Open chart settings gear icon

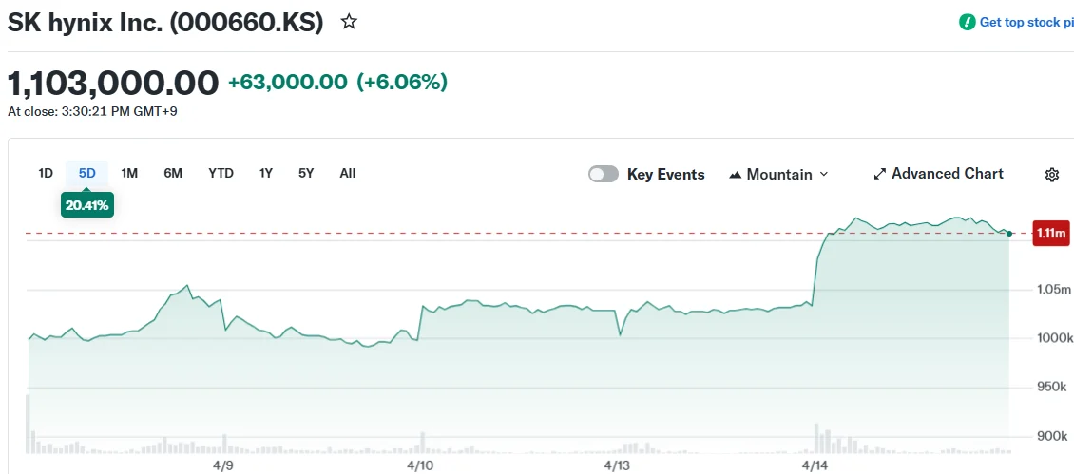click(x=1052, y=175)
